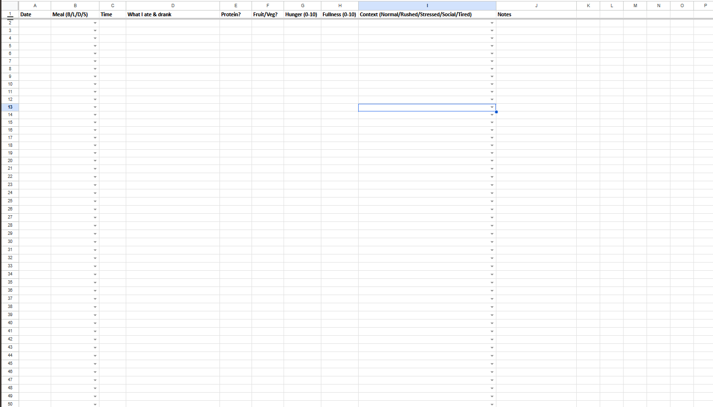Open the Meal dropdown in row 17
The width and height of the screenshot is (713, 407).
[95, 138]
